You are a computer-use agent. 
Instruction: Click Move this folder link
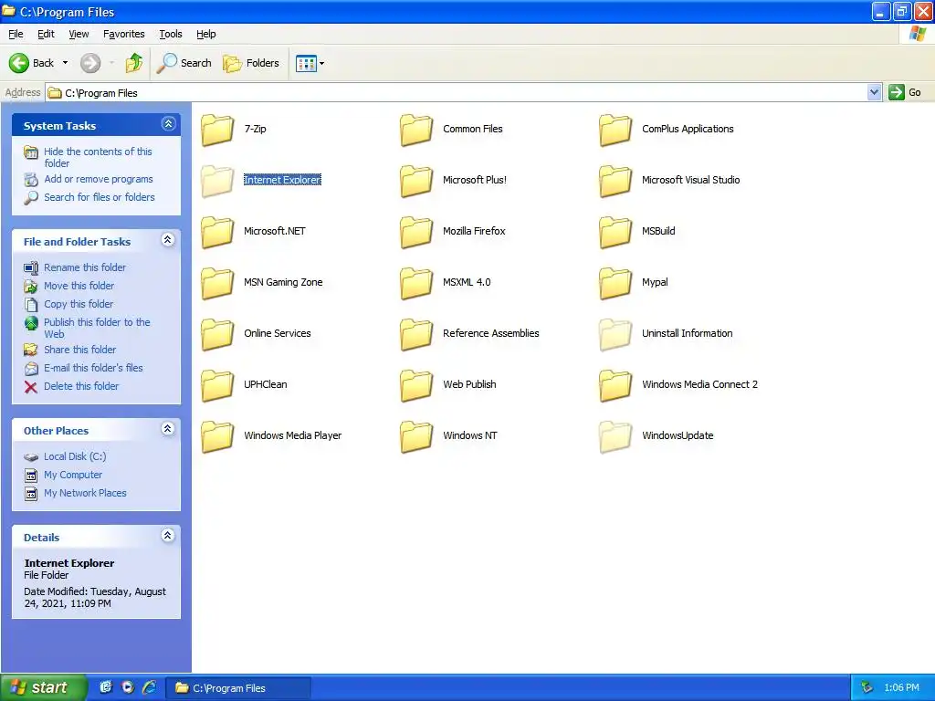click(x=79, y=286)
